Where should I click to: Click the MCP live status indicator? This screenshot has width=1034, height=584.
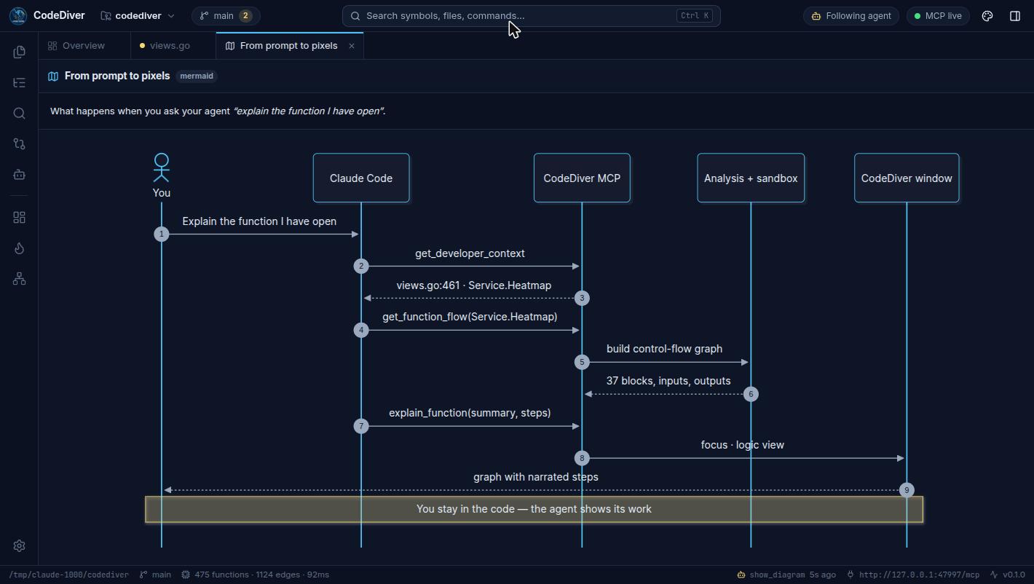938,15
